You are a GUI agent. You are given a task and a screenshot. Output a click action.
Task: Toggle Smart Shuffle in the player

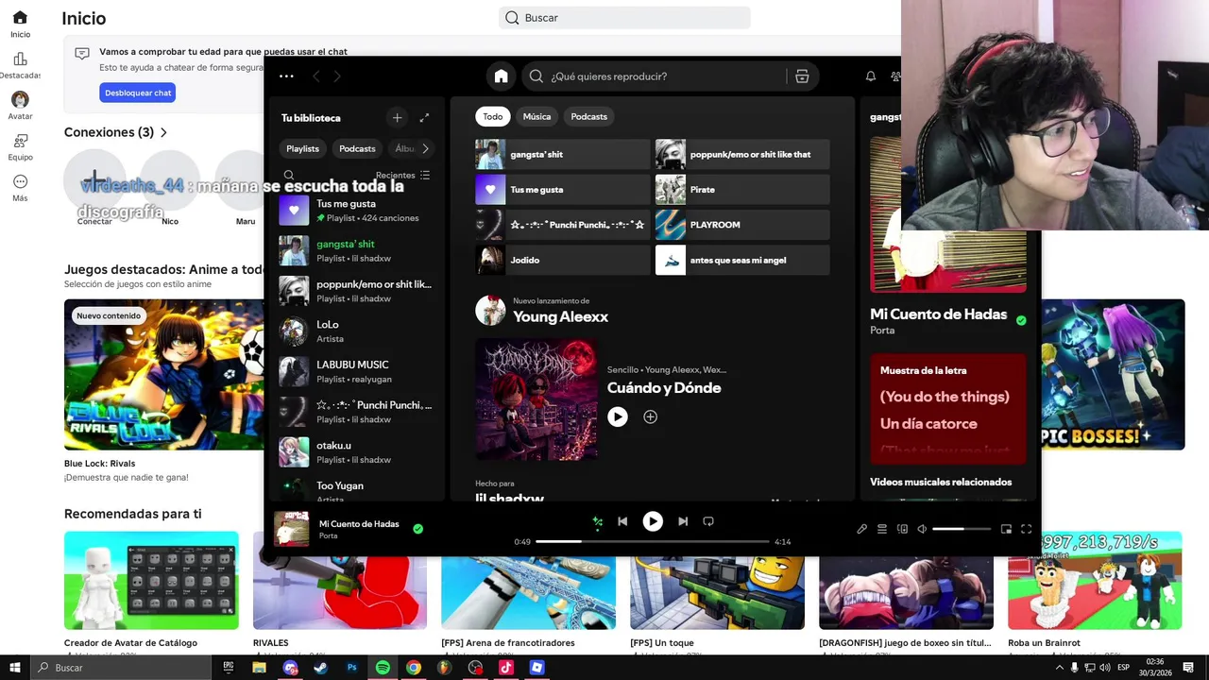597,521
